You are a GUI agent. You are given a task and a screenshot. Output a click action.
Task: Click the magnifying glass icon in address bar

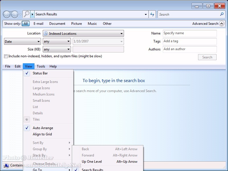pyautogui.click(x=27, y=14)
